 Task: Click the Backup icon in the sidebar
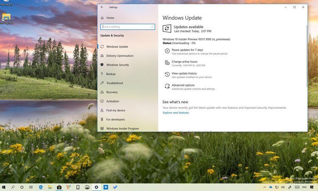click(x=102, y=74)
